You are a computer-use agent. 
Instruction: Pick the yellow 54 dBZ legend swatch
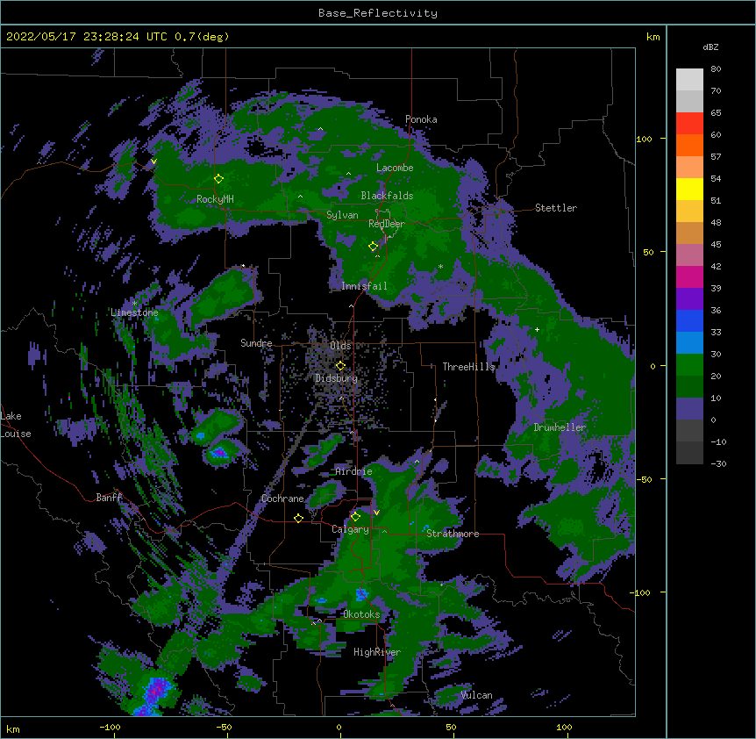click(689, 189)
